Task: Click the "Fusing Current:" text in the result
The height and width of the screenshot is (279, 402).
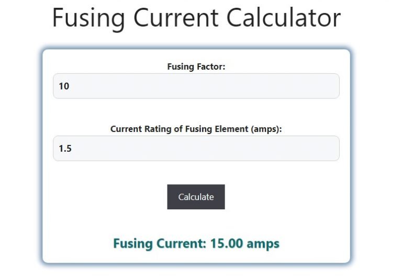Action: [x=160, y=243]
